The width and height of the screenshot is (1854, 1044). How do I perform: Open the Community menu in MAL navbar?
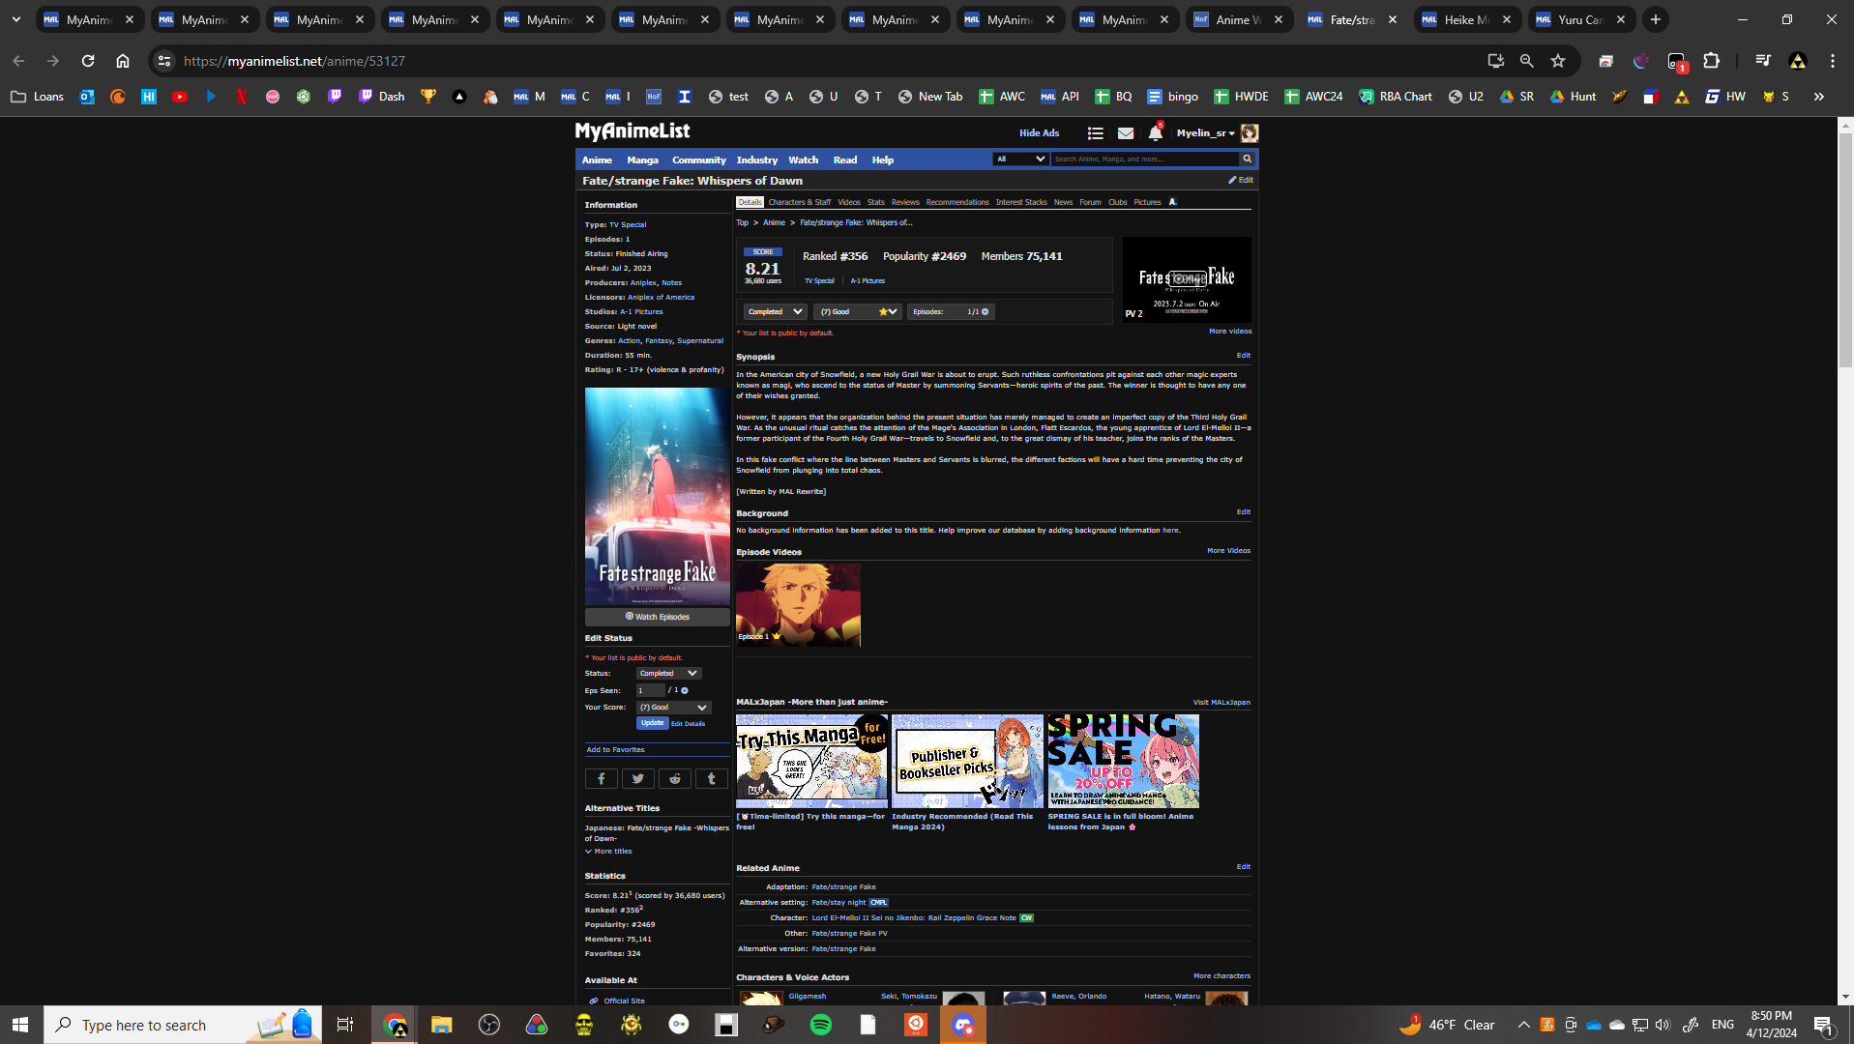pyautogui.click(x=698, y=160)
